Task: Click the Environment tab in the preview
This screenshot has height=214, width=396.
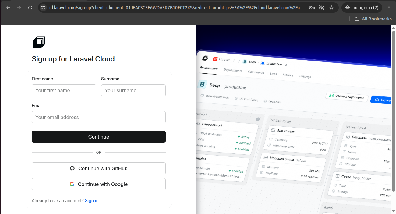Action: (x=209, y=68)
